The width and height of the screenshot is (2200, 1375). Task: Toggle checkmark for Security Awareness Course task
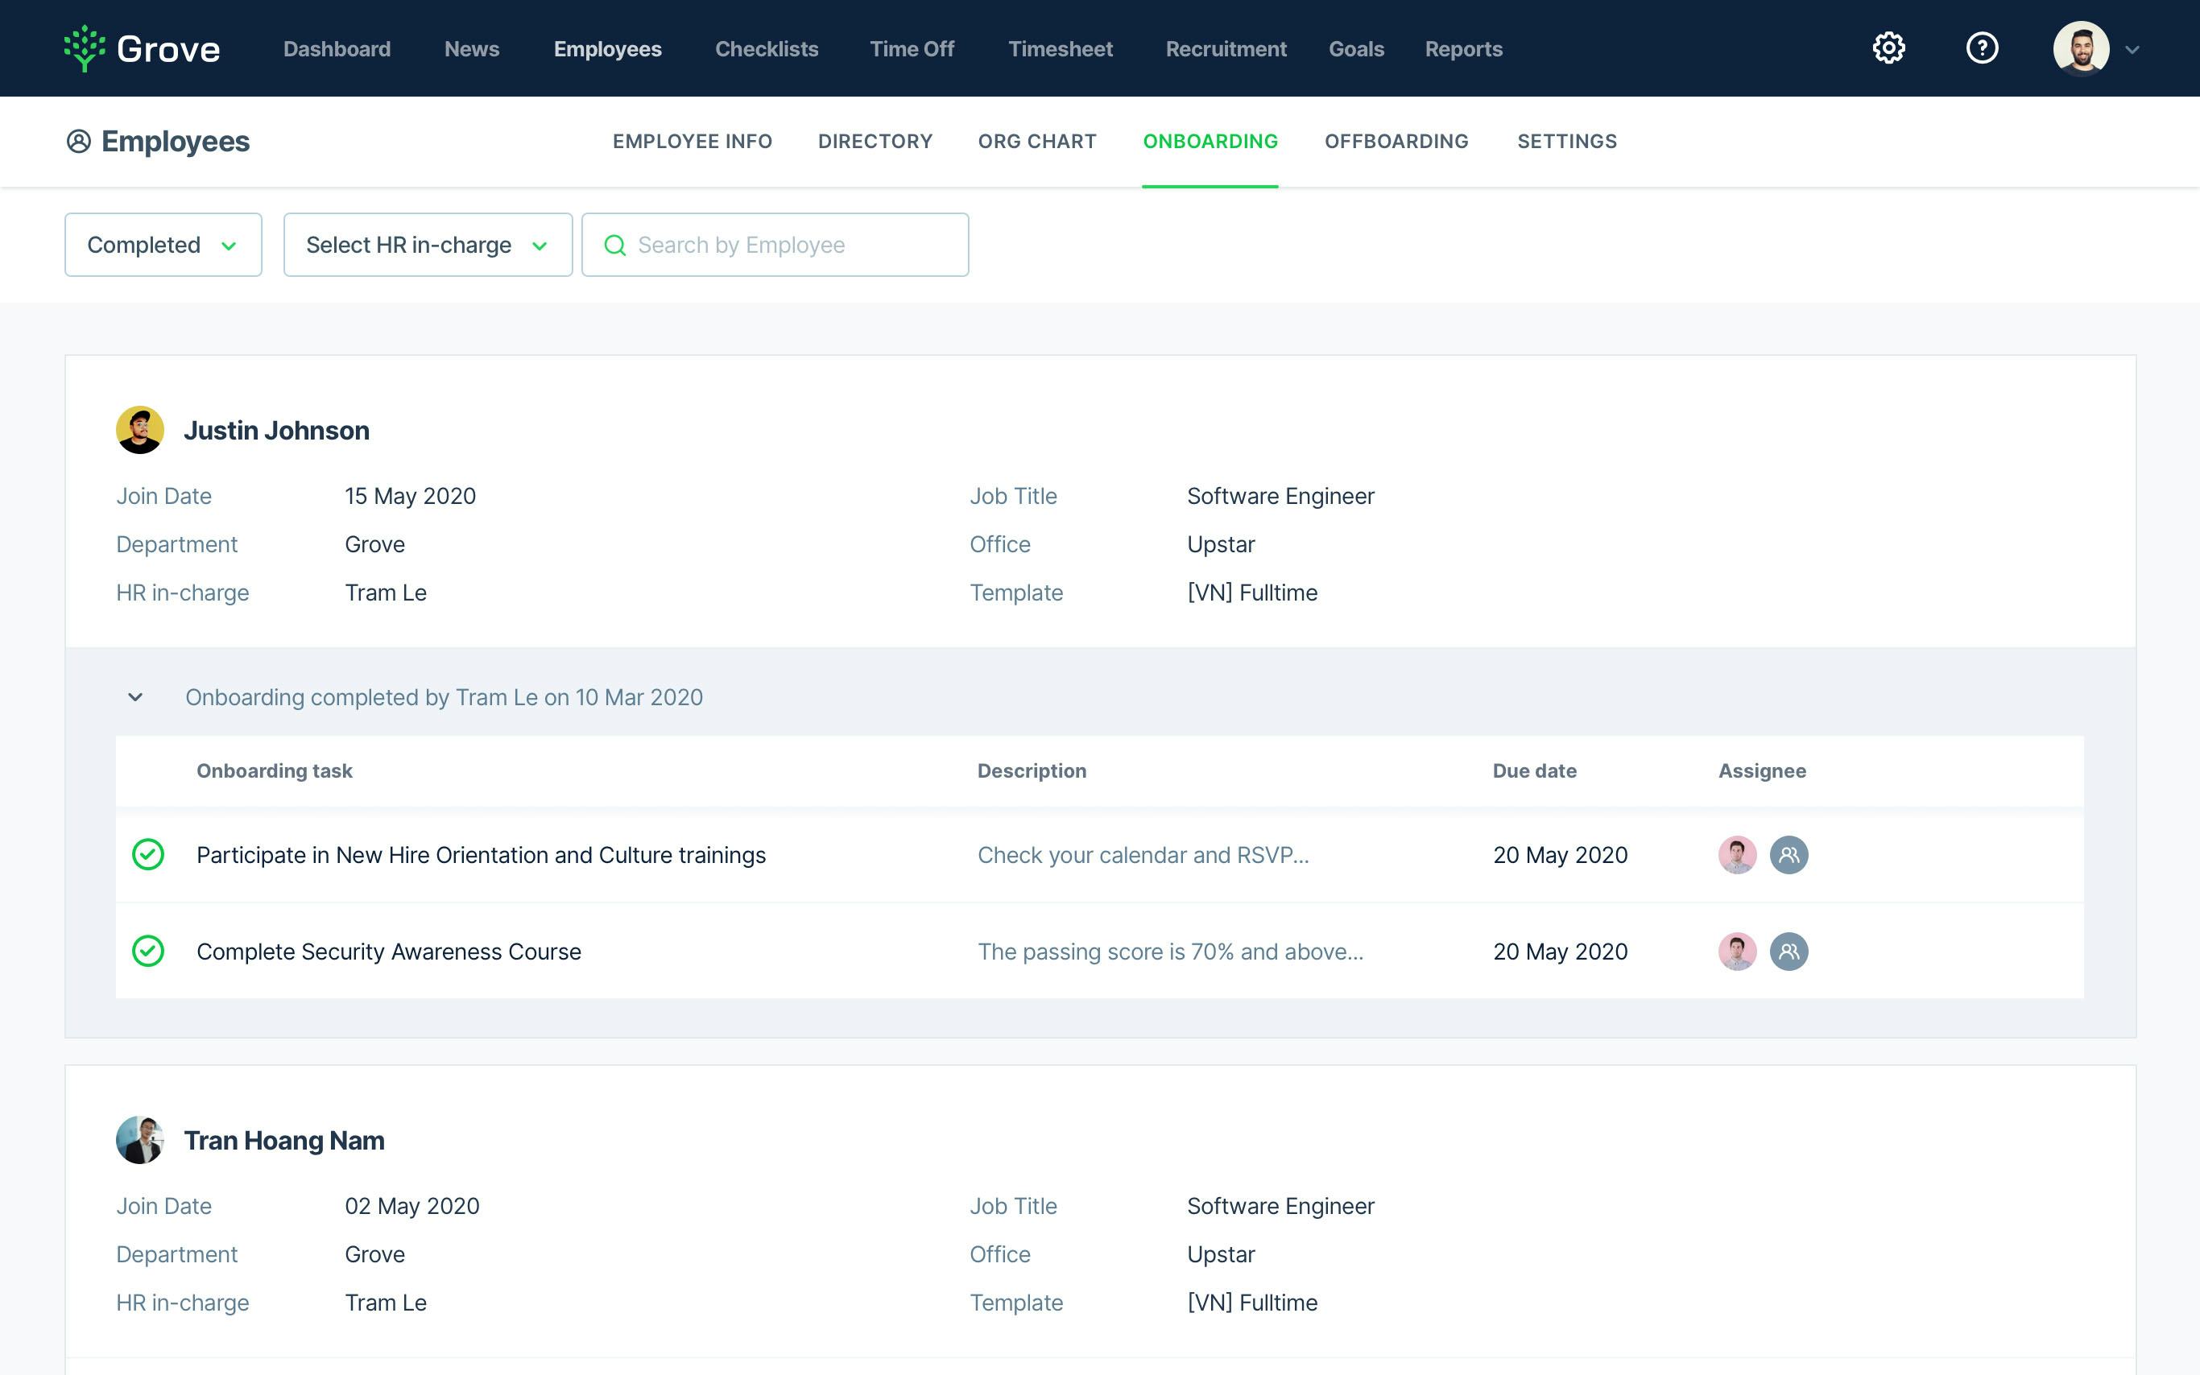pos(148,952)
